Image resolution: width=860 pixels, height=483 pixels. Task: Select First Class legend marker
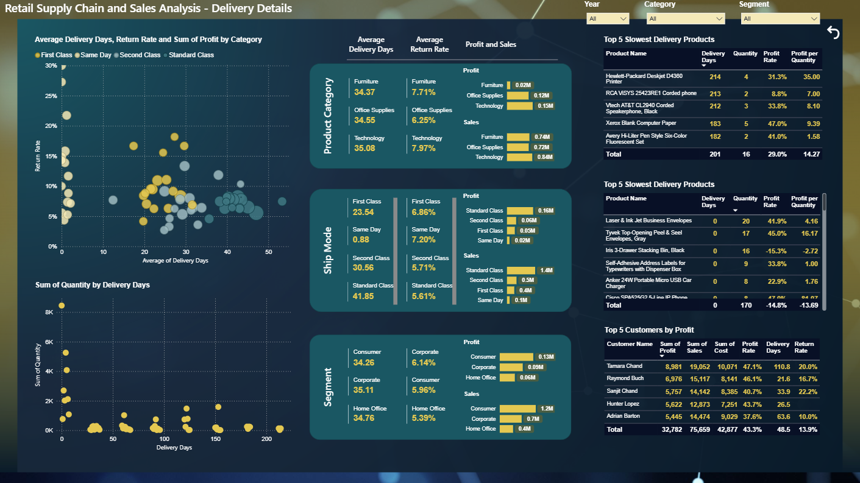pos(38,55)
